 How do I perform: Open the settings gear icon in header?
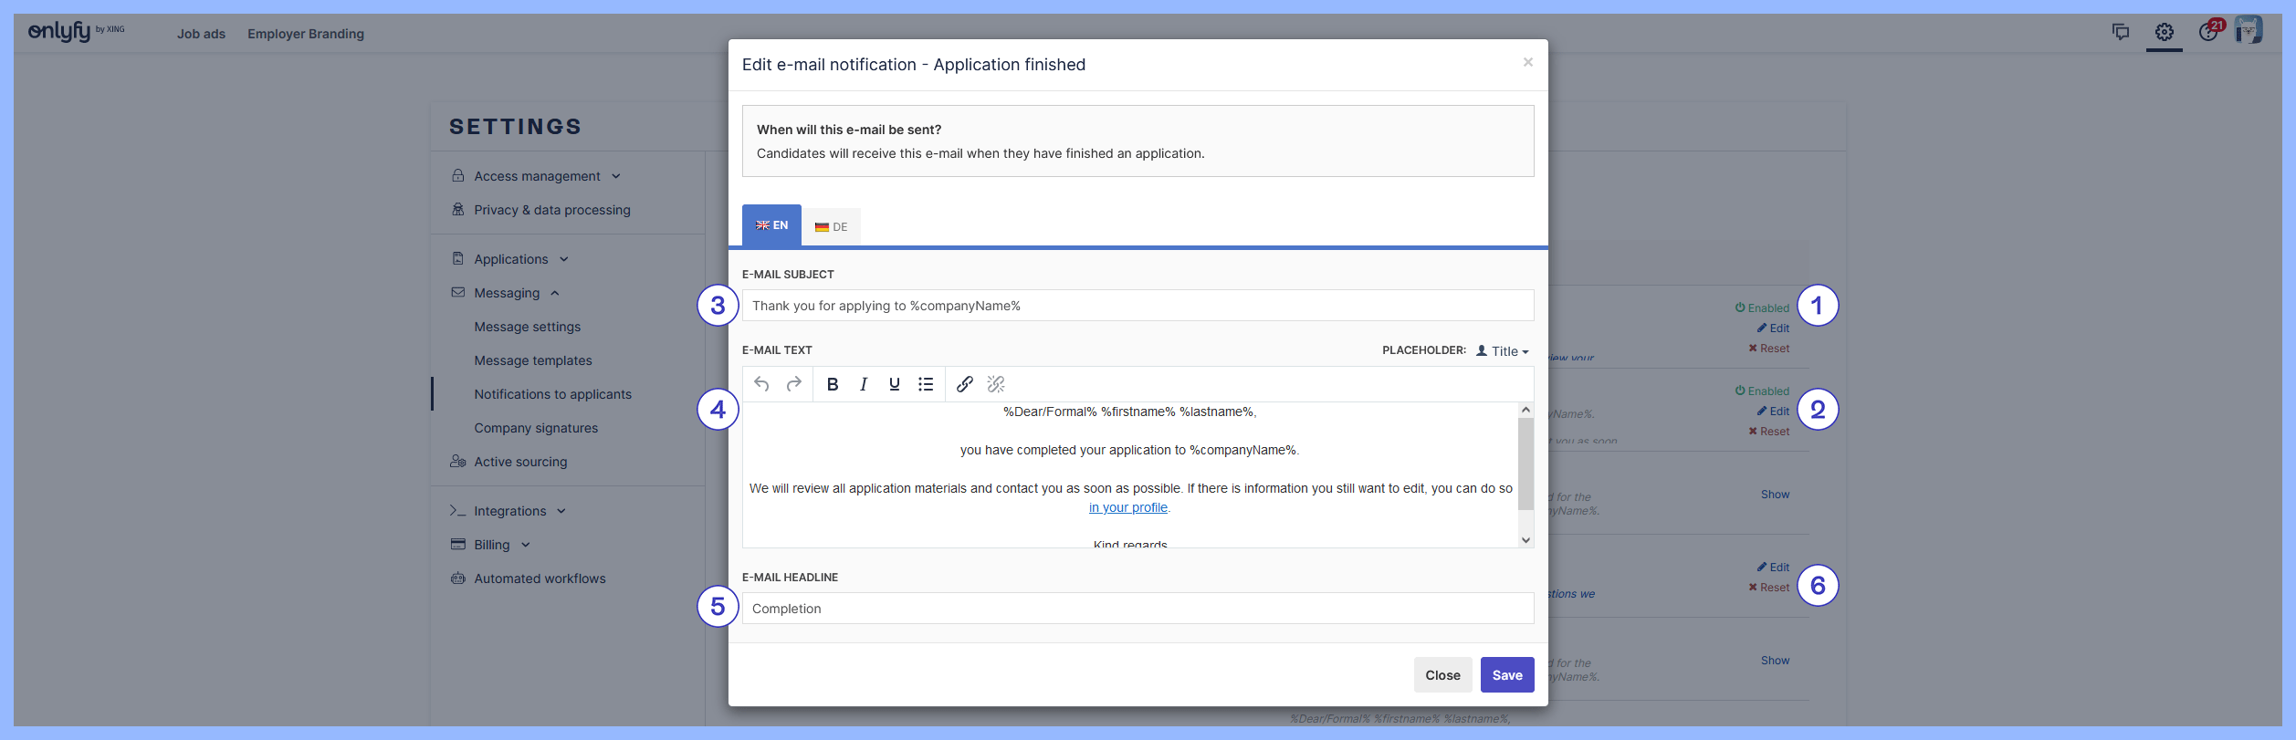2164,33
